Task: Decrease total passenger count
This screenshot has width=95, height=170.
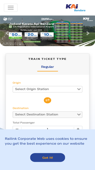Action: tap(17, 128)
